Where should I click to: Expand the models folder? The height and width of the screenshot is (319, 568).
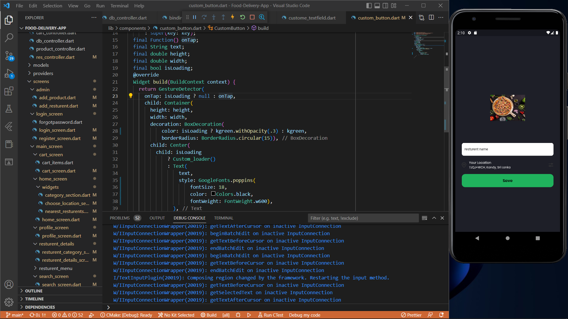(x=41, y=65)
